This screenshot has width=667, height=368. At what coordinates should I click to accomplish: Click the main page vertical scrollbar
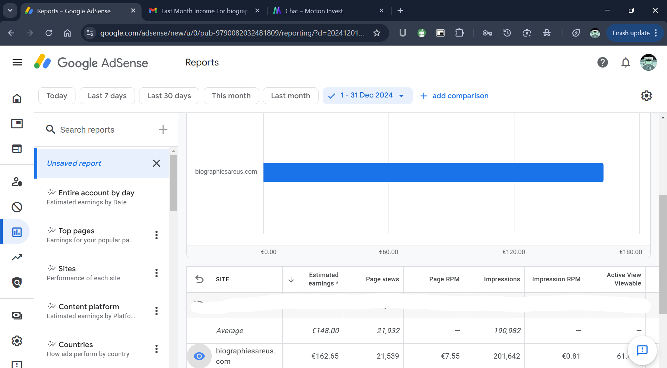663,254
